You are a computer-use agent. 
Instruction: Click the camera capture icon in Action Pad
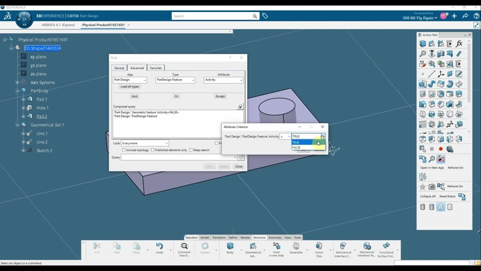coord(431,187)
